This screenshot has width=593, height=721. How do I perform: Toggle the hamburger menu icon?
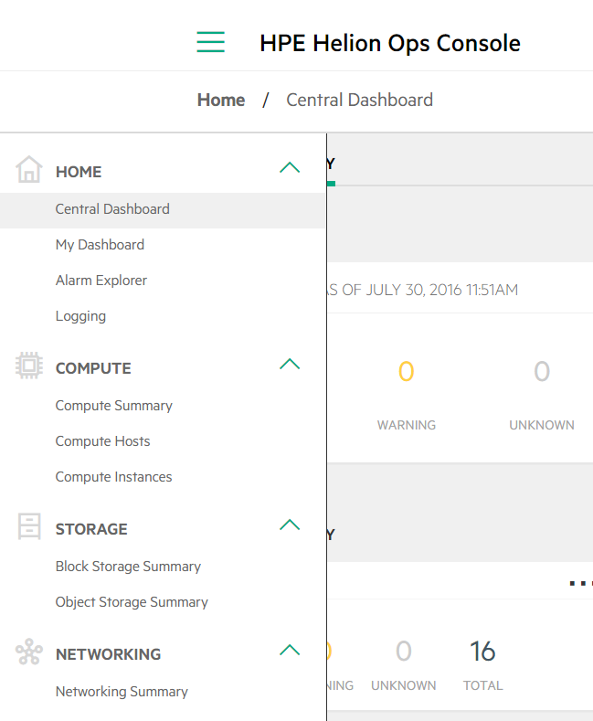(210, 42)
